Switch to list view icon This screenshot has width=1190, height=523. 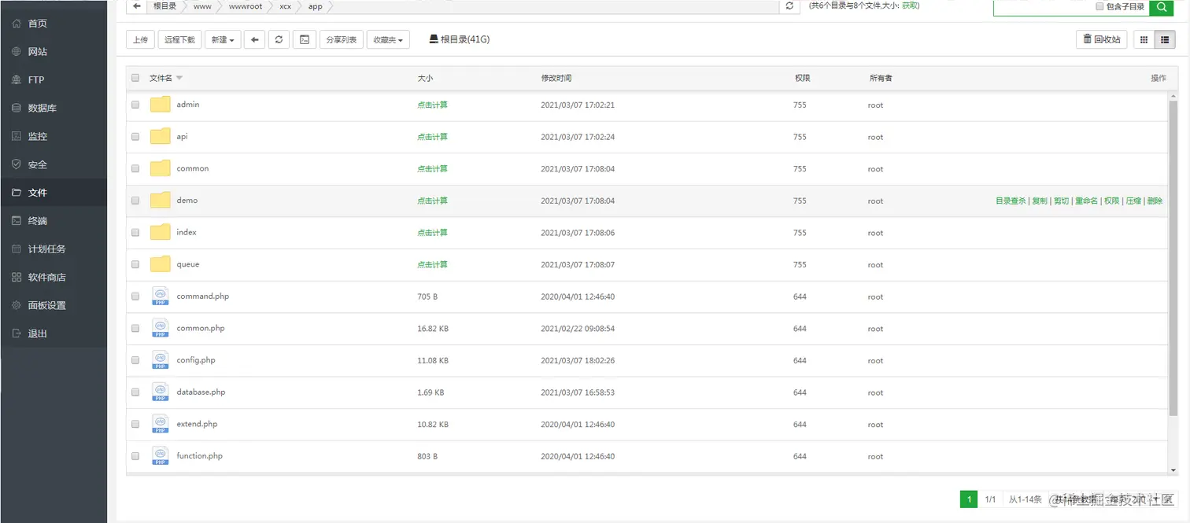pos(1165,39)
